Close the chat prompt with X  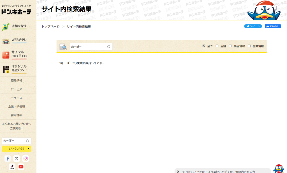click(178, 172)
